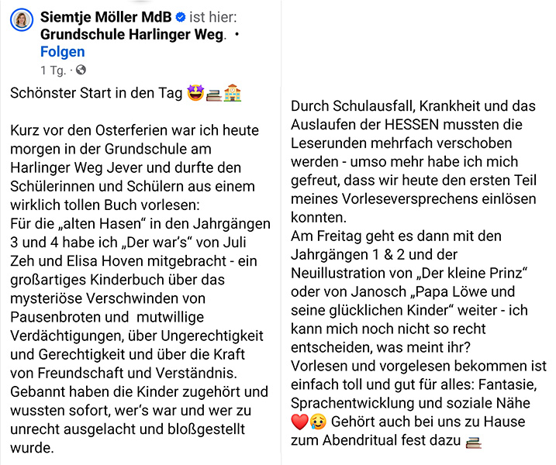
Task: Click the "1 Tg." post timestamp
Action: tap(53, 71)
